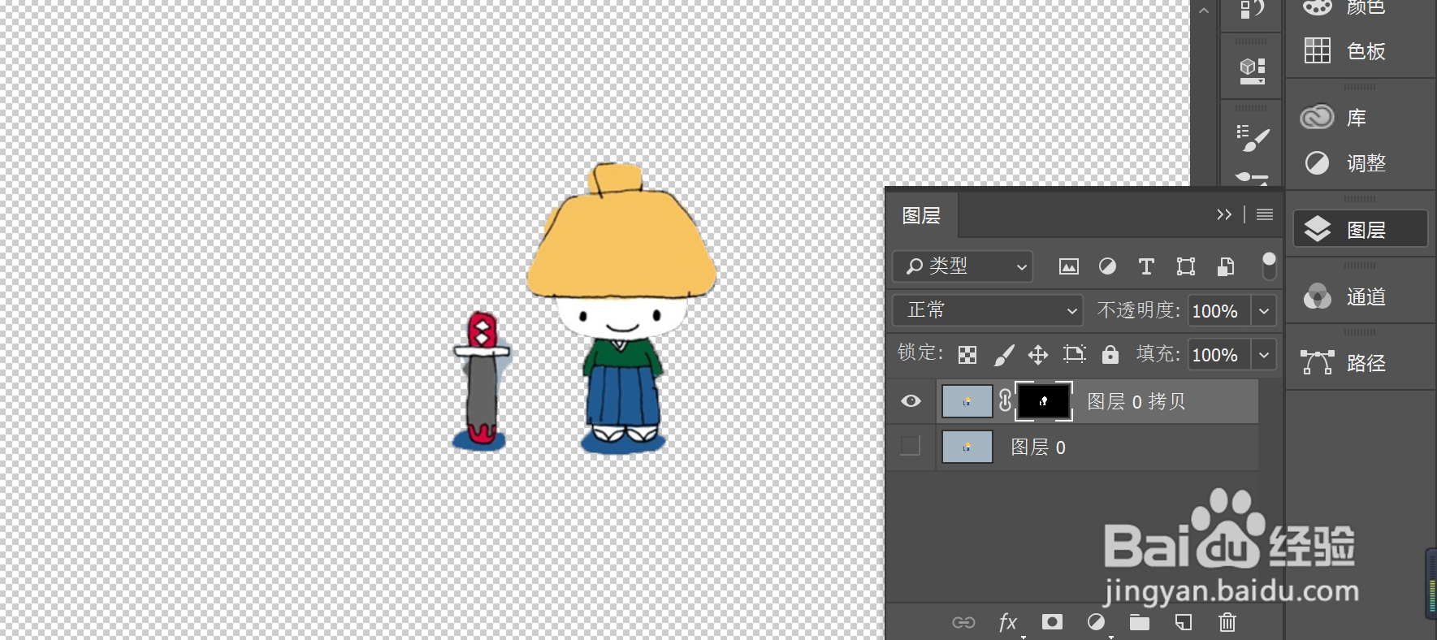Add a layer mask with the mask icon
This screenshot has width=1437, height=640.
[1052, 622]
